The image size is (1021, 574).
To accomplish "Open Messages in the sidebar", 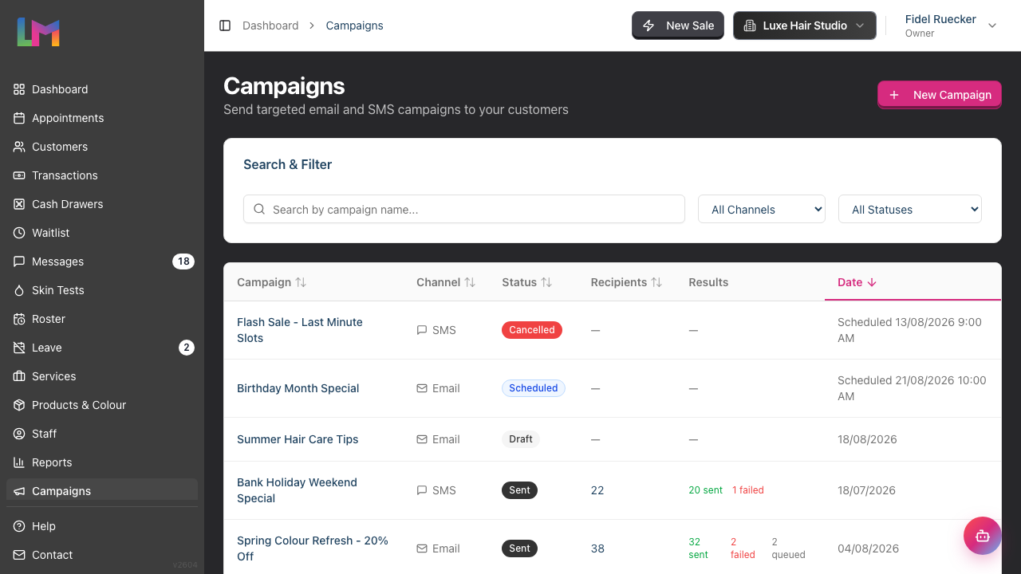I will click(x=102, y=261).
